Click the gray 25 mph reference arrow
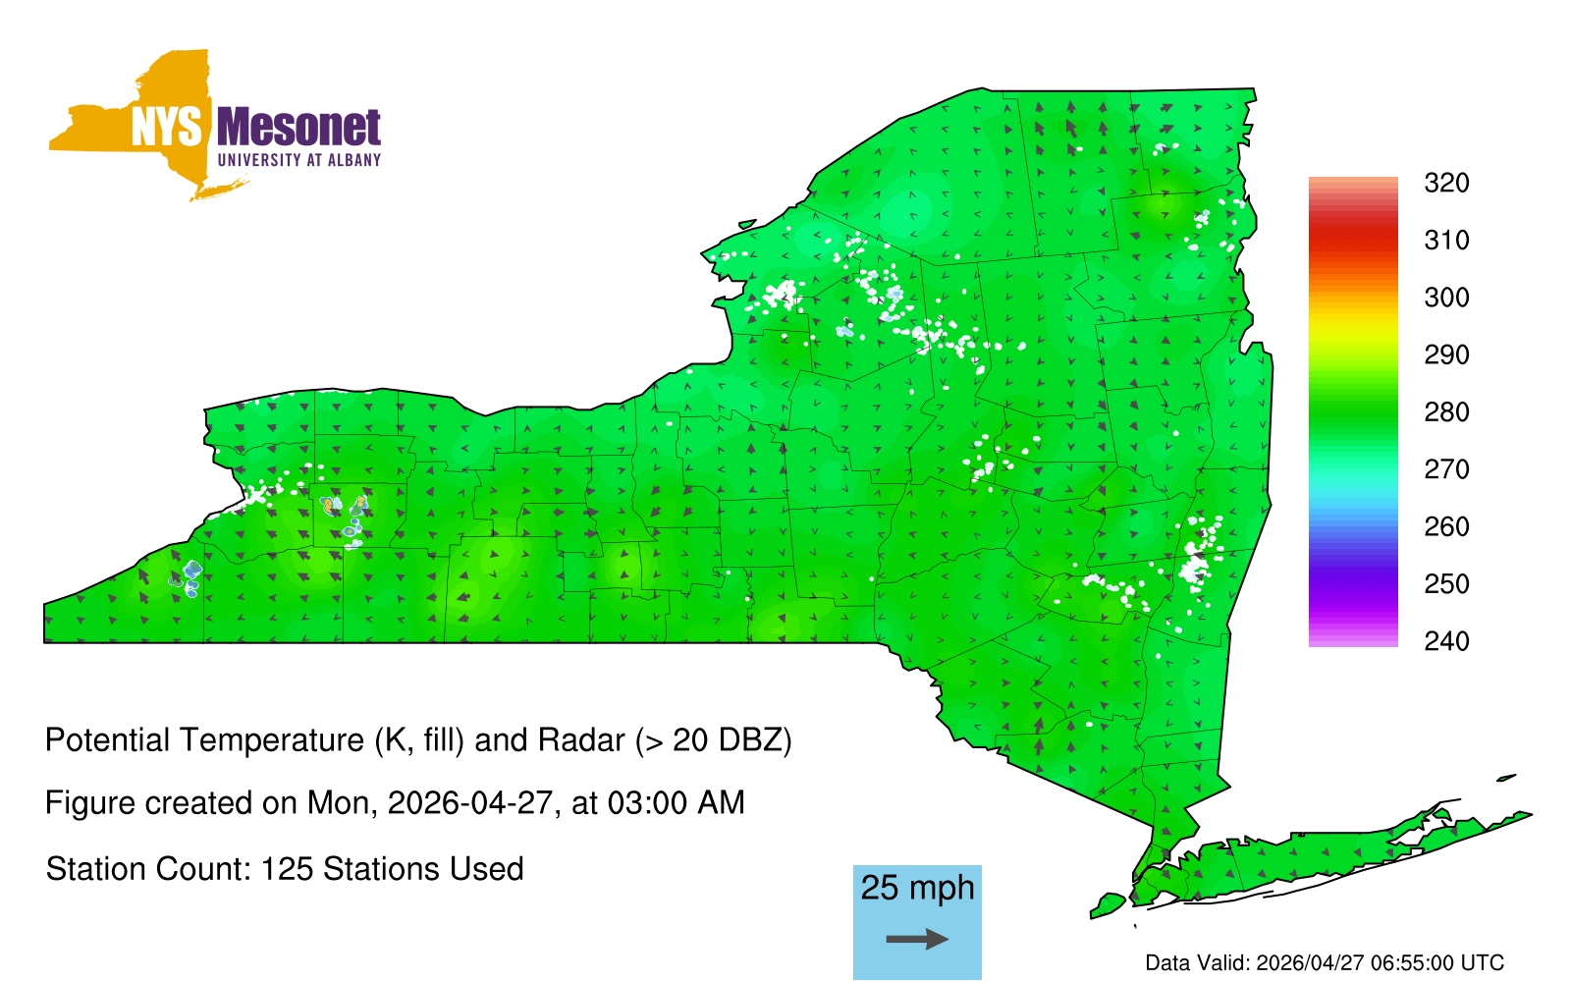 click(917, 940)
